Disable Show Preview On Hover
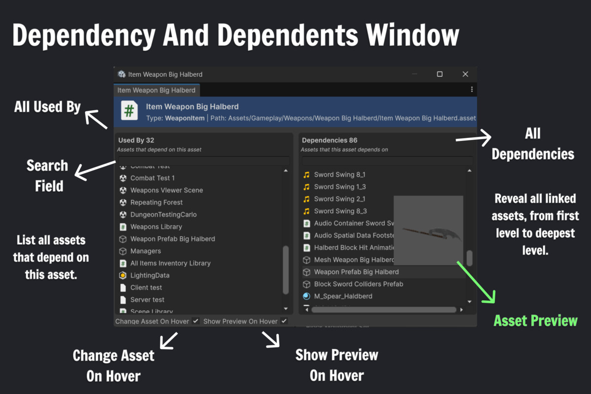 (284, 321)
